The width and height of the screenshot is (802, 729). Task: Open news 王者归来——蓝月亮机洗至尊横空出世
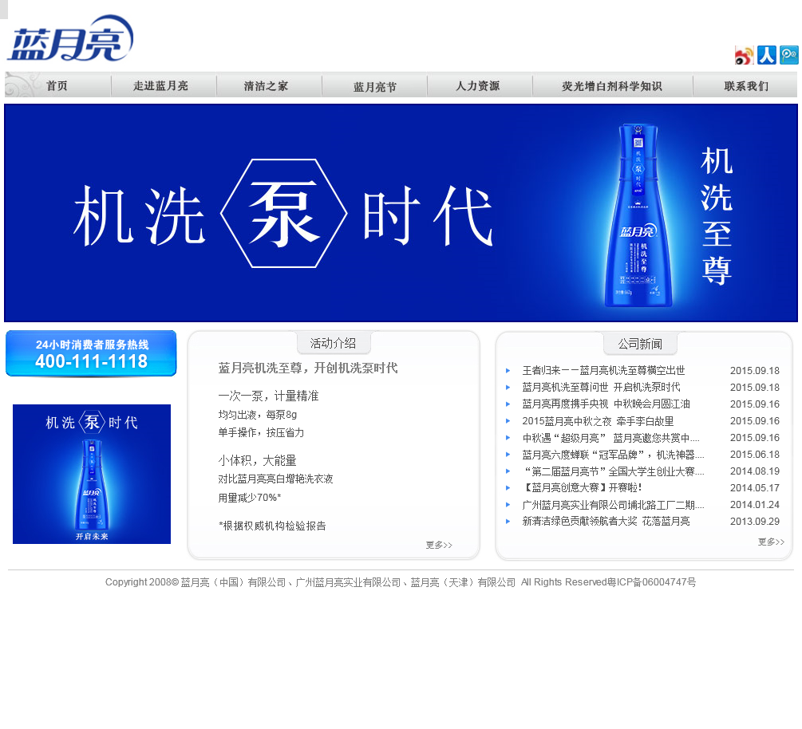pyautogui.click(x=603, y=370)
